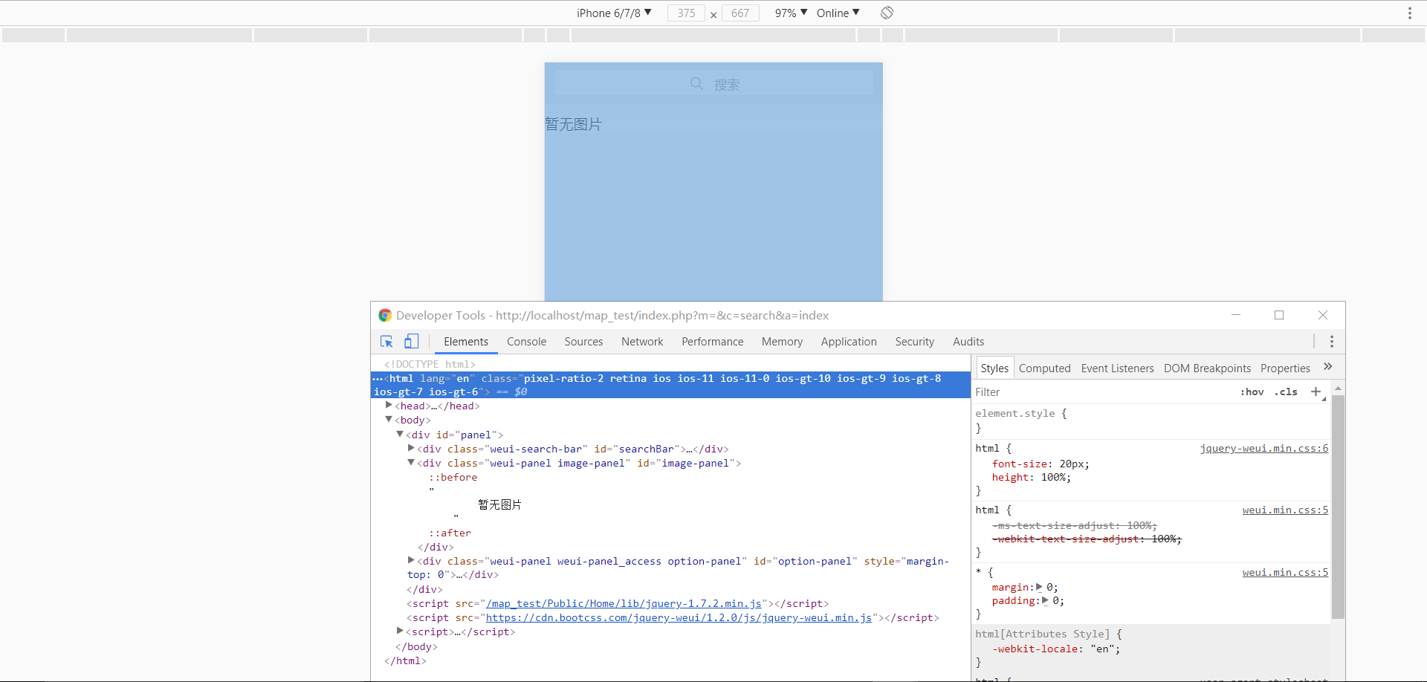
Task: Click the Styles pane vertical scrollbar
Action: (x=1338, y=507)
